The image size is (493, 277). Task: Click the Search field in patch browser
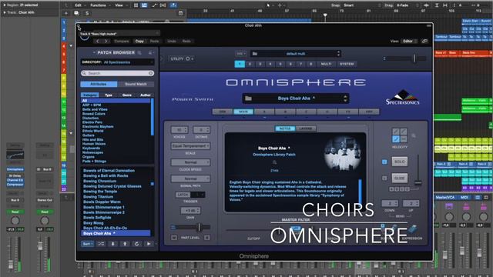pos(117,73)
